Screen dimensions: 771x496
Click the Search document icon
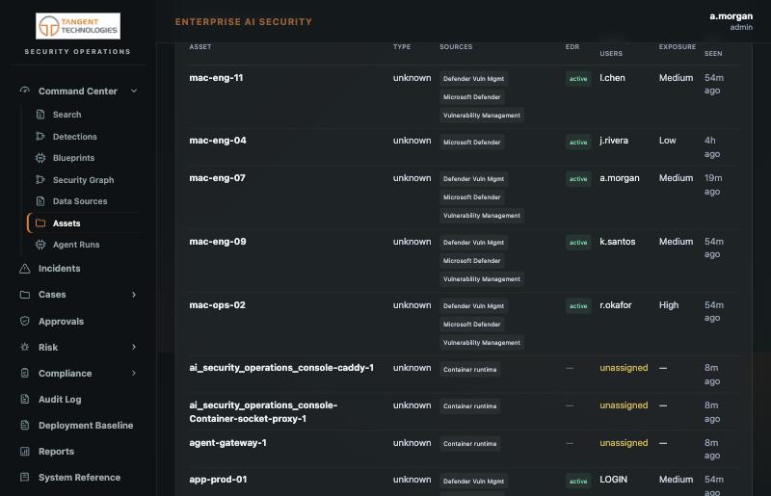click(40, 115)
